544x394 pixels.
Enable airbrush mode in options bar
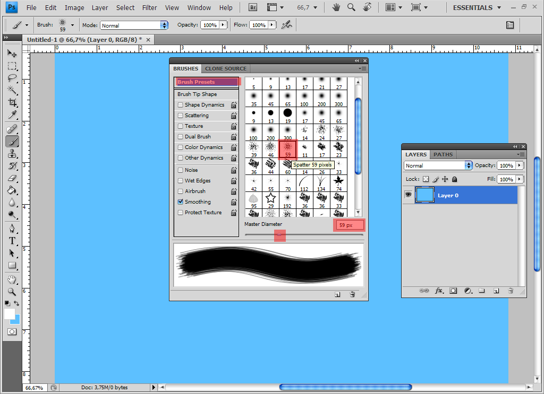(x=286, y=24)
